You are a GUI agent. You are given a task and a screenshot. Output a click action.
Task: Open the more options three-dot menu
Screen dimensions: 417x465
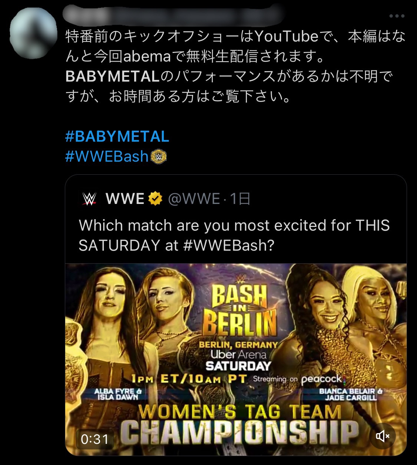coord(397,16)
